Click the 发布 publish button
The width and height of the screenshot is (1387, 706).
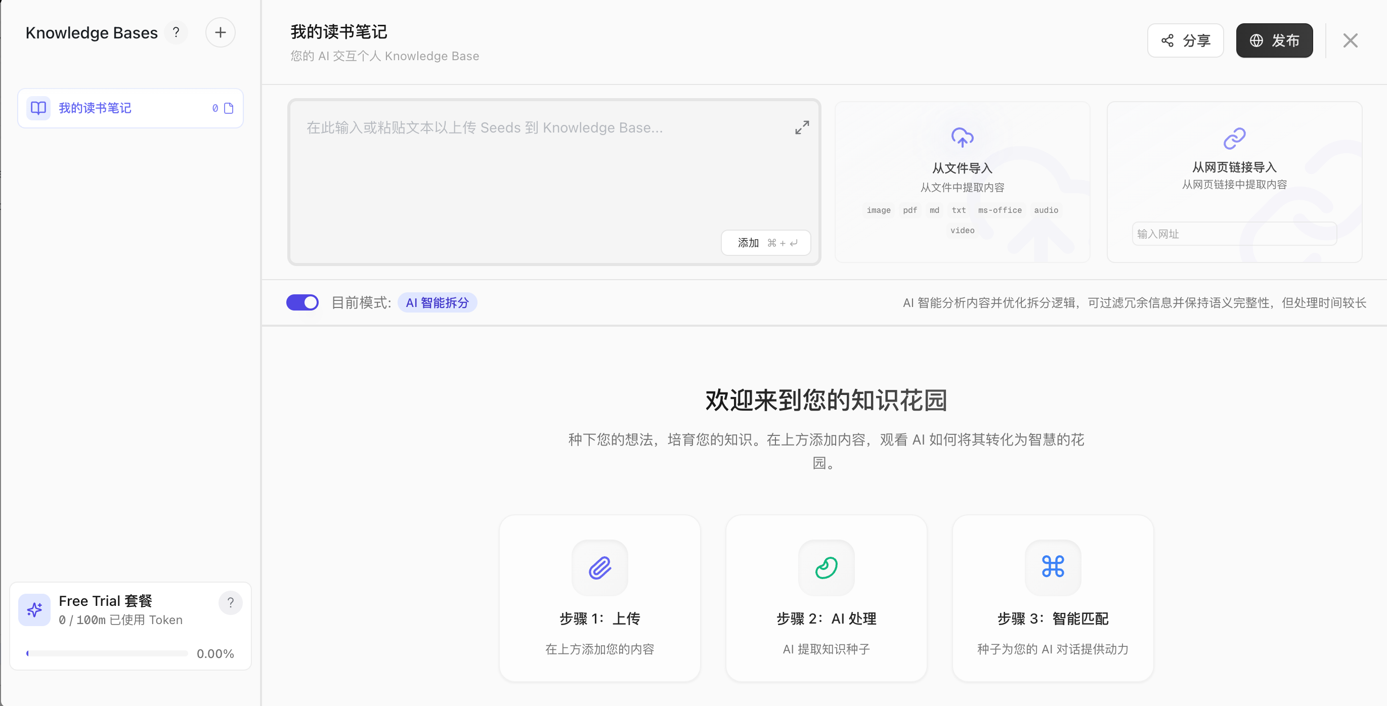click(x=1274, y=40)
